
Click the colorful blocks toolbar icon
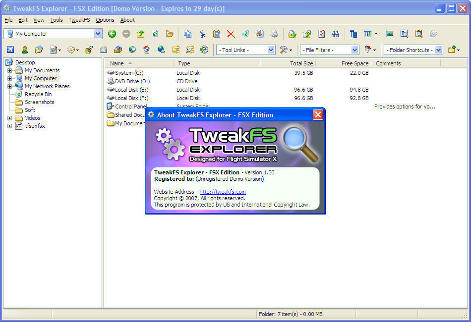pos(89,50)
